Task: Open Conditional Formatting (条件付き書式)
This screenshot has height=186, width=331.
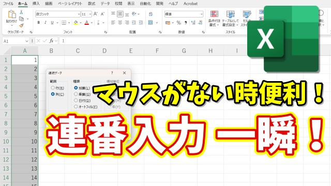Action: point(214,19)
